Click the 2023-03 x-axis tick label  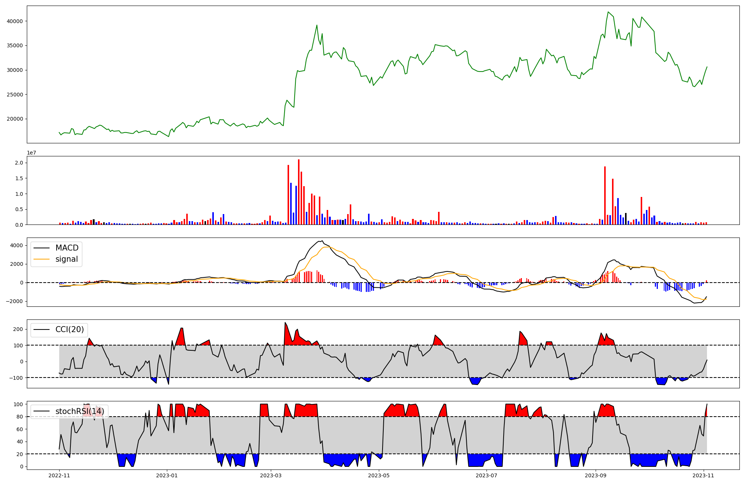[x=271, y=475]
